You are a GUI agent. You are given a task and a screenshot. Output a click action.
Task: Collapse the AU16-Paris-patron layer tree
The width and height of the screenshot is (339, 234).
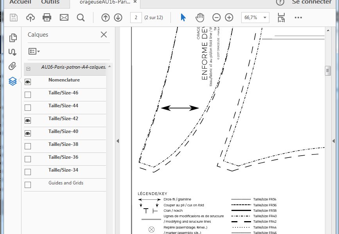pyautogui.click(x=28, y=69)
